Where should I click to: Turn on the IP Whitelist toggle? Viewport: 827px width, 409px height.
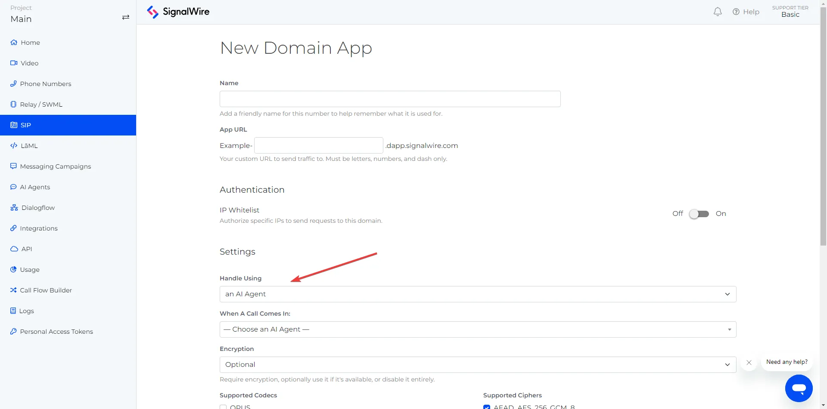click(699, 213)
